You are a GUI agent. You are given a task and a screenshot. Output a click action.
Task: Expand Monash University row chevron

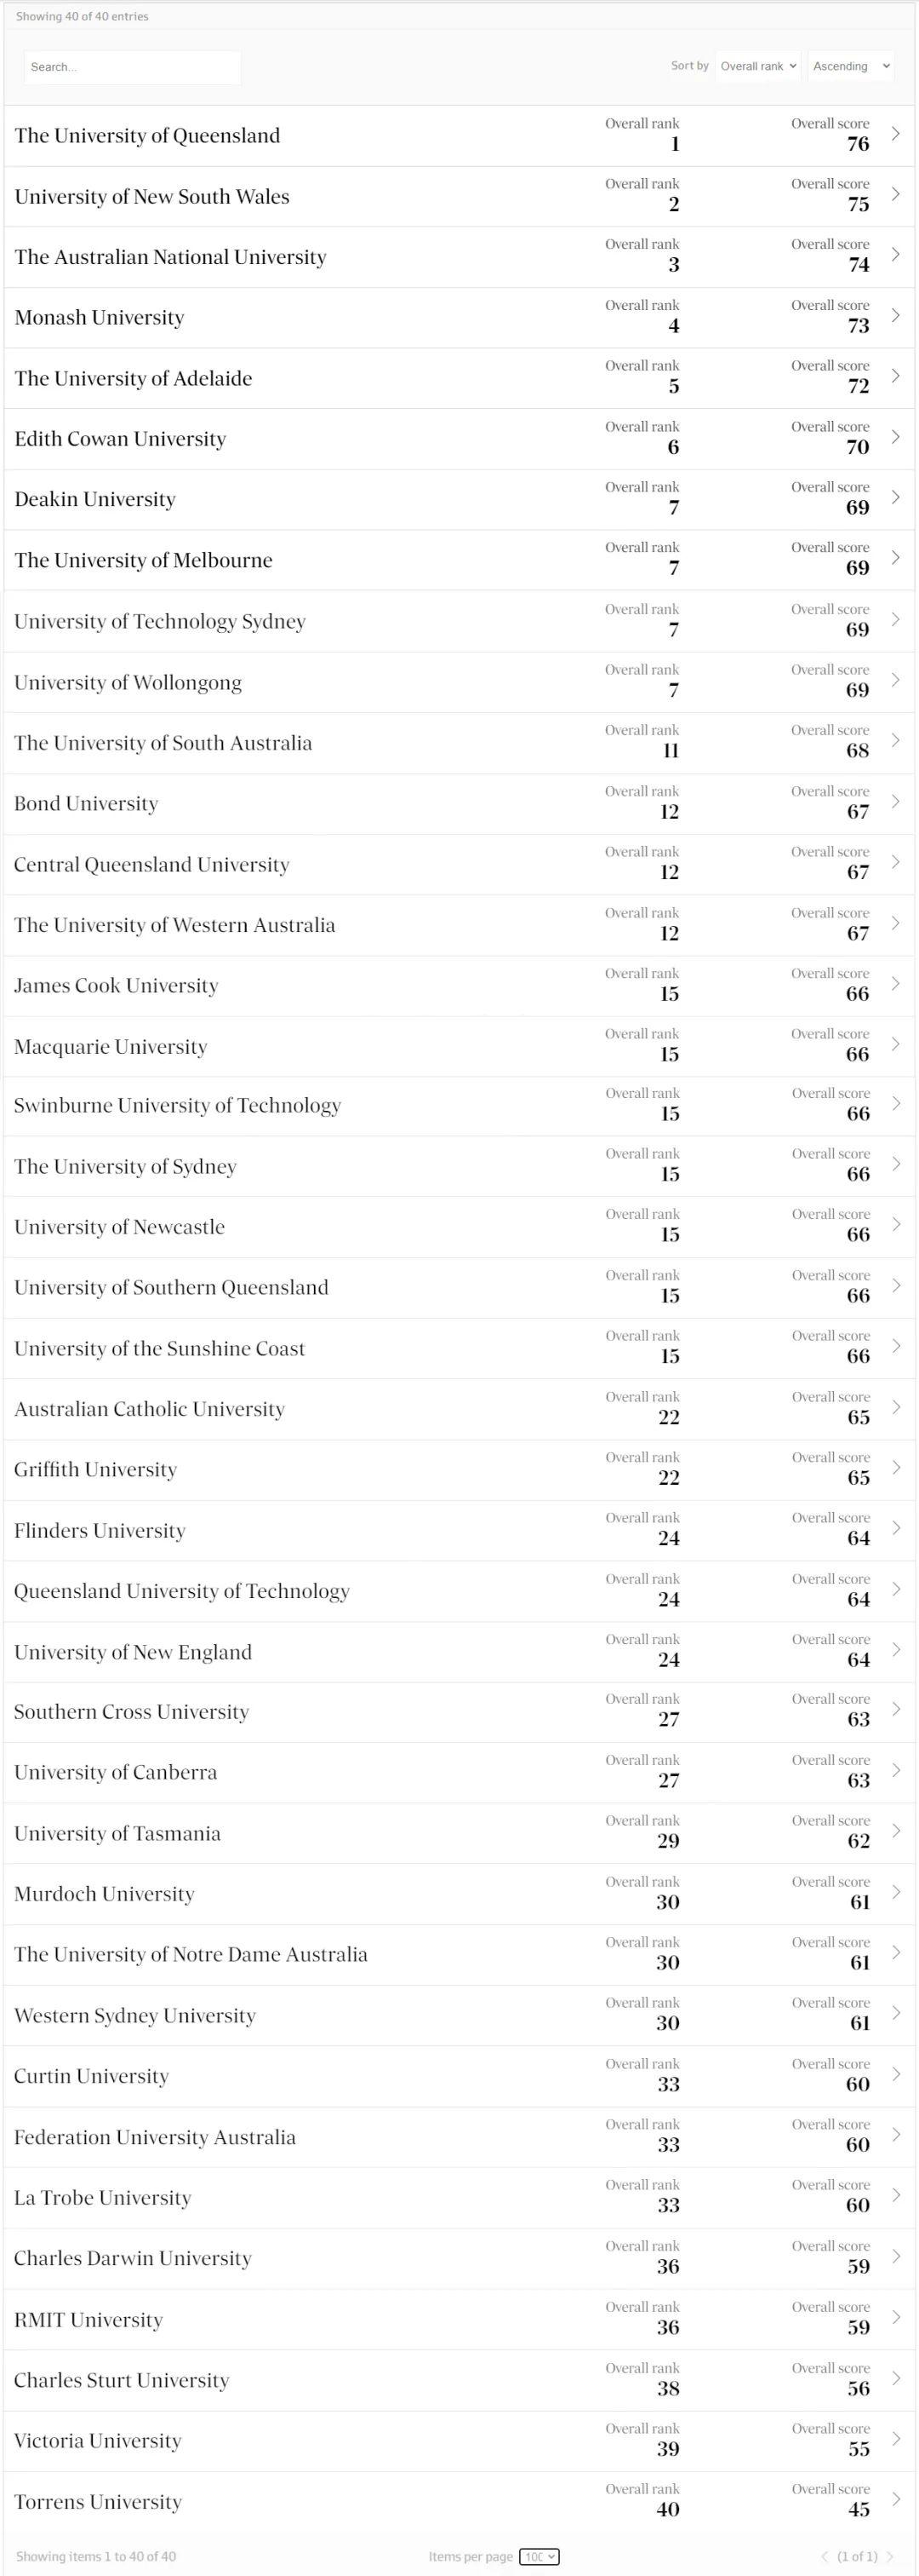coord(895,316)
